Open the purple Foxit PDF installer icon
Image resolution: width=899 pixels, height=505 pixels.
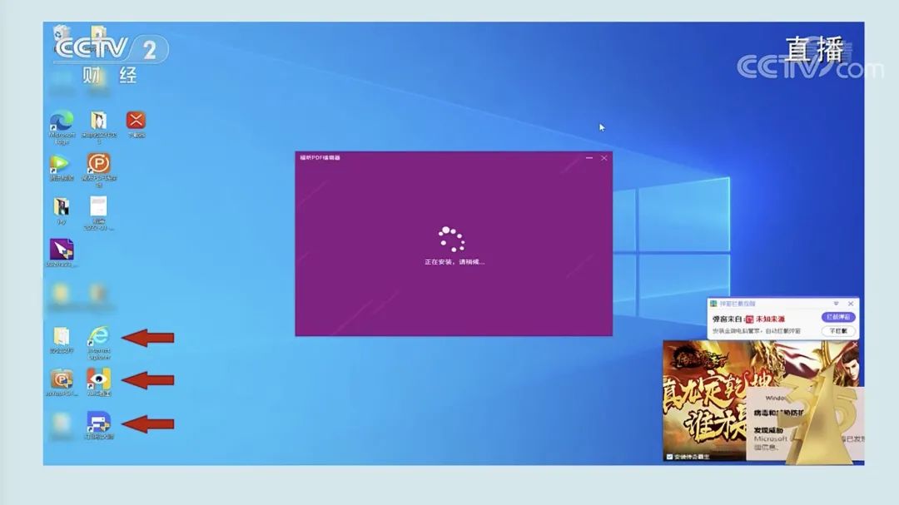tap(62, 250)
